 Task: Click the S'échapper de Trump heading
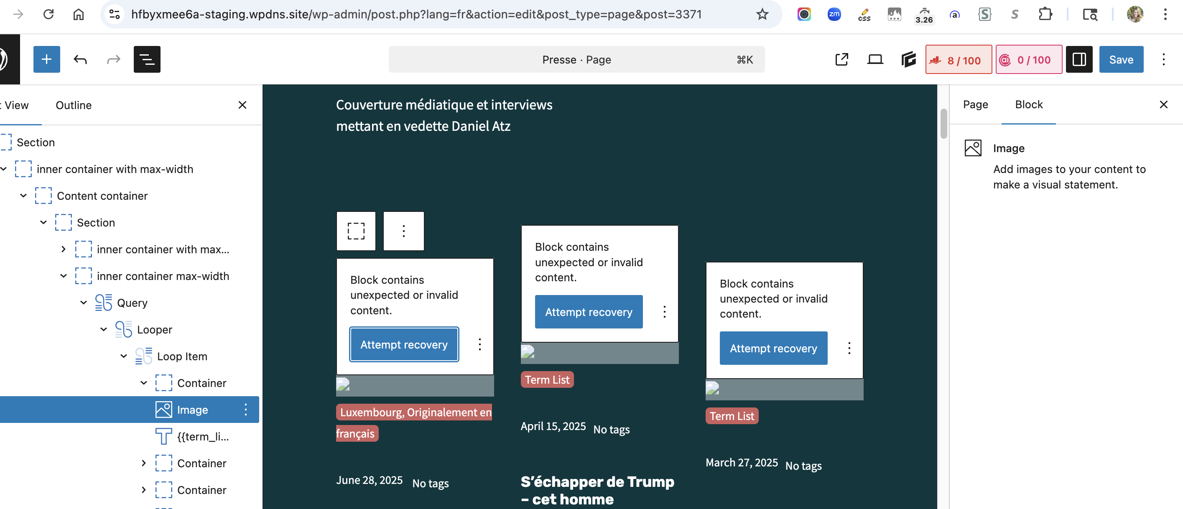click(597, 490)
